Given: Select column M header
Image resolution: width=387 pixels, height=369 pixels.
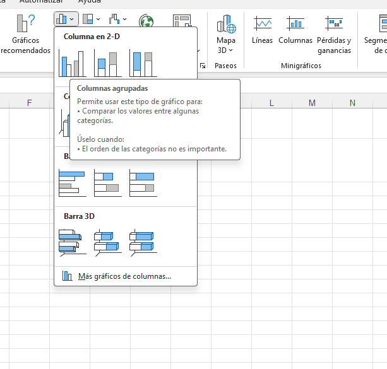Looking at the screenshot, I should coord(312,103).
